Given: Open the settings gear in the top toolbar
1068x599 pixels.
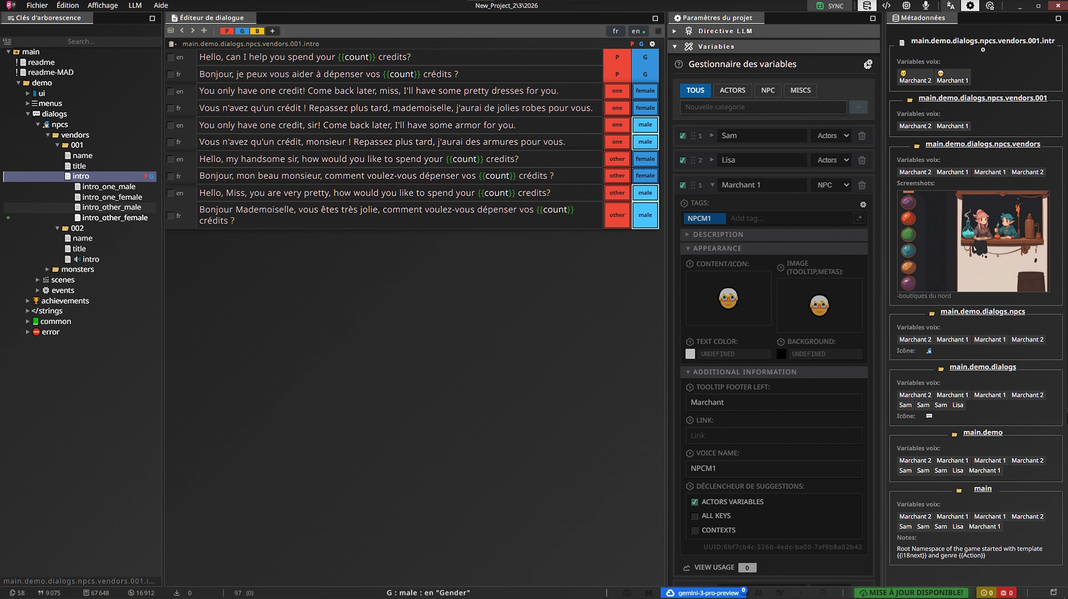Looking at the screenshot, I should [x=970, y=6].
